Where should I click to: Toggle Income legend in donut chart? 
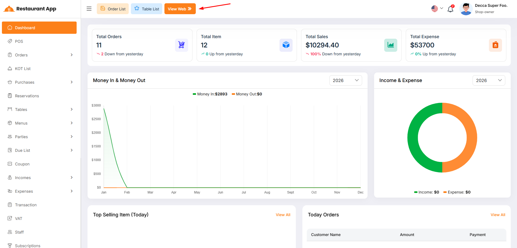(x=426, y=192)
